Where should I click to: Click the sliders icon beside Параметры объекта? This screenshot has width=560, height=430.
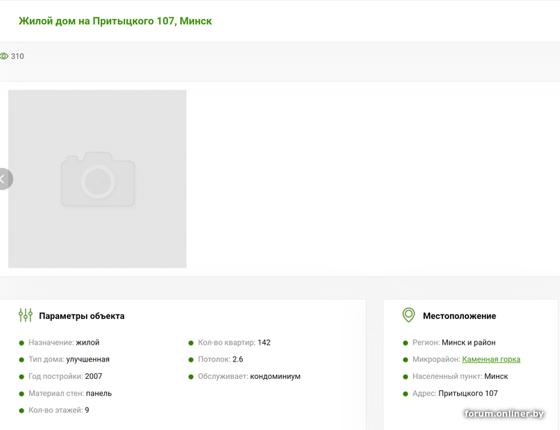(x=25, y=315)
